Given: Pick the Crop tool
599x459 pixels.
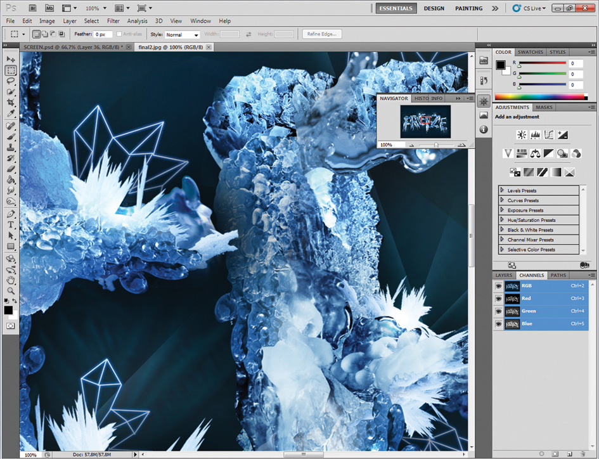Looking at the screenshot, I should pos(11,103).
